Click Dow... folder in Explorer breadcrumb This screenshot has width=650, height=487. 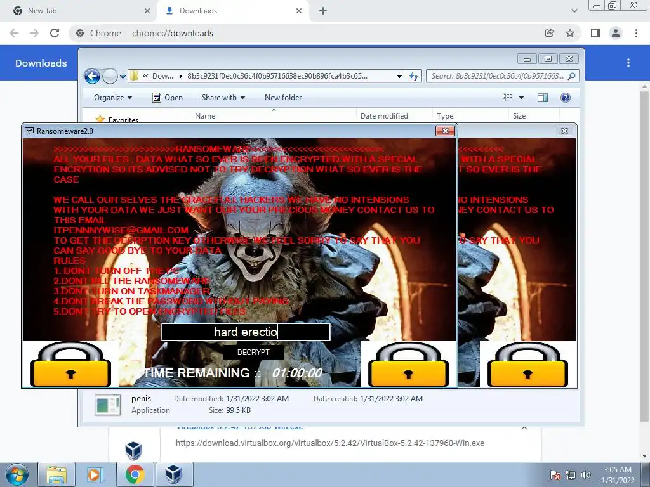[162, 76]
